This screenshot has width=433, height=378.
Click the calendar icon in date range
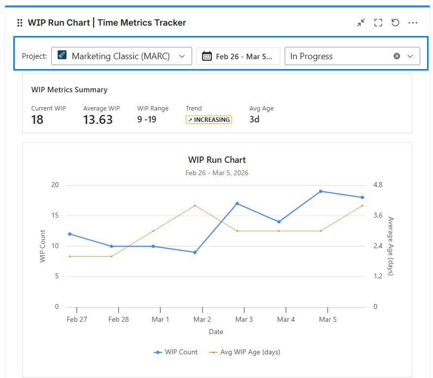point(207,56)
